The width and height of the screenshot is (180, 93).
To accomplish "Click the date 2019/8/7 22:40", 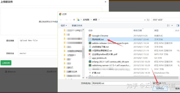I will (141, 39).
